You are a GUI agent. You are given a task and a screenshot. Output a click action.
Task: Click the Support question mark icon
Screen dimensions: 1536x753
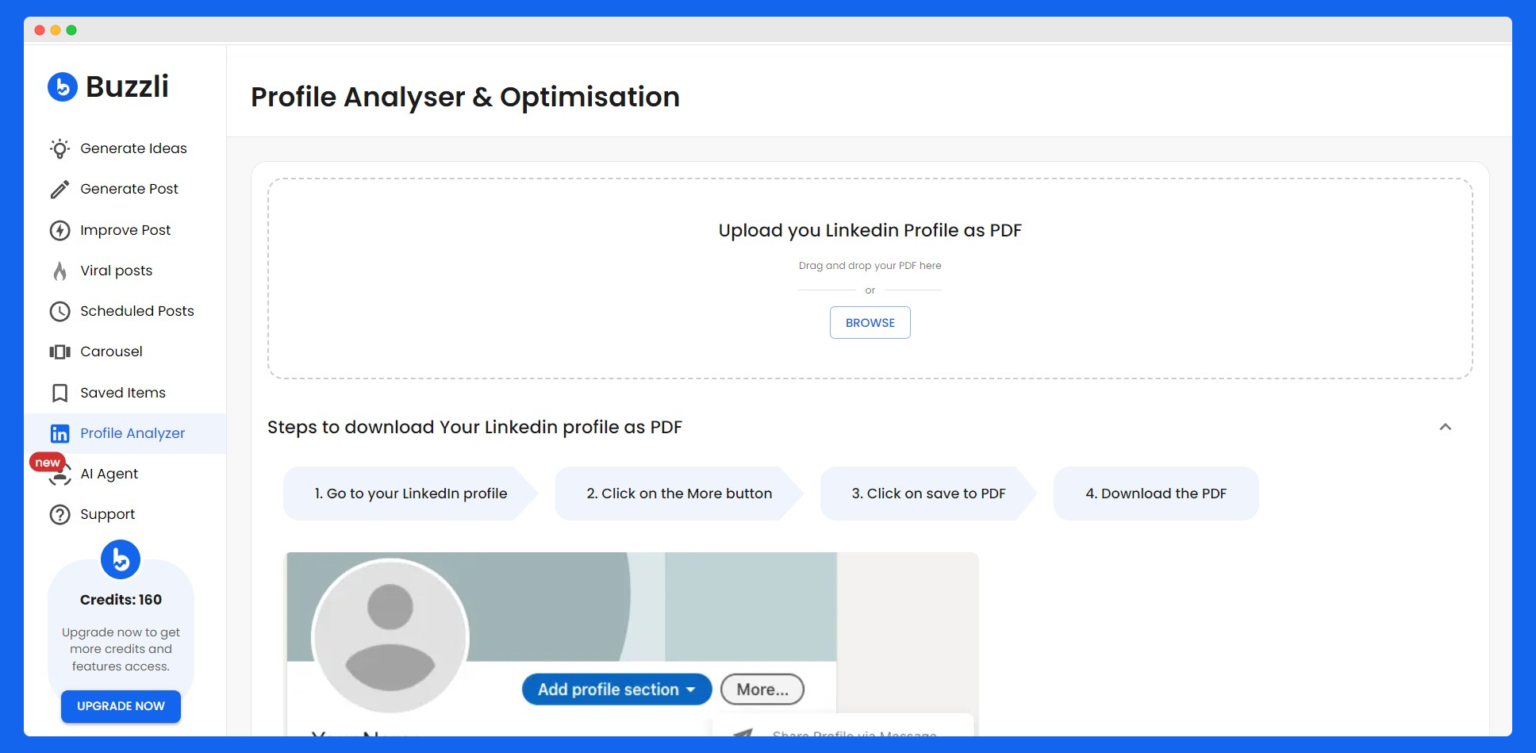click(60, 515)
